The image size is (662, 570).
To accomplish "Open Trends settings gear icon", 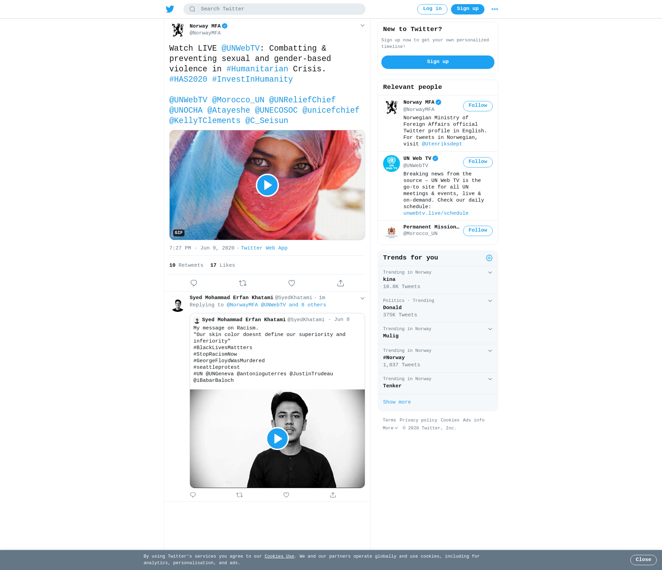I will click(489, 258).
